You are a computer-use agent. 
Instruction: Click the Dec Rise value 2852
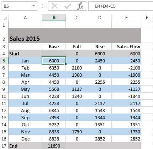click(x=100, y=139)
